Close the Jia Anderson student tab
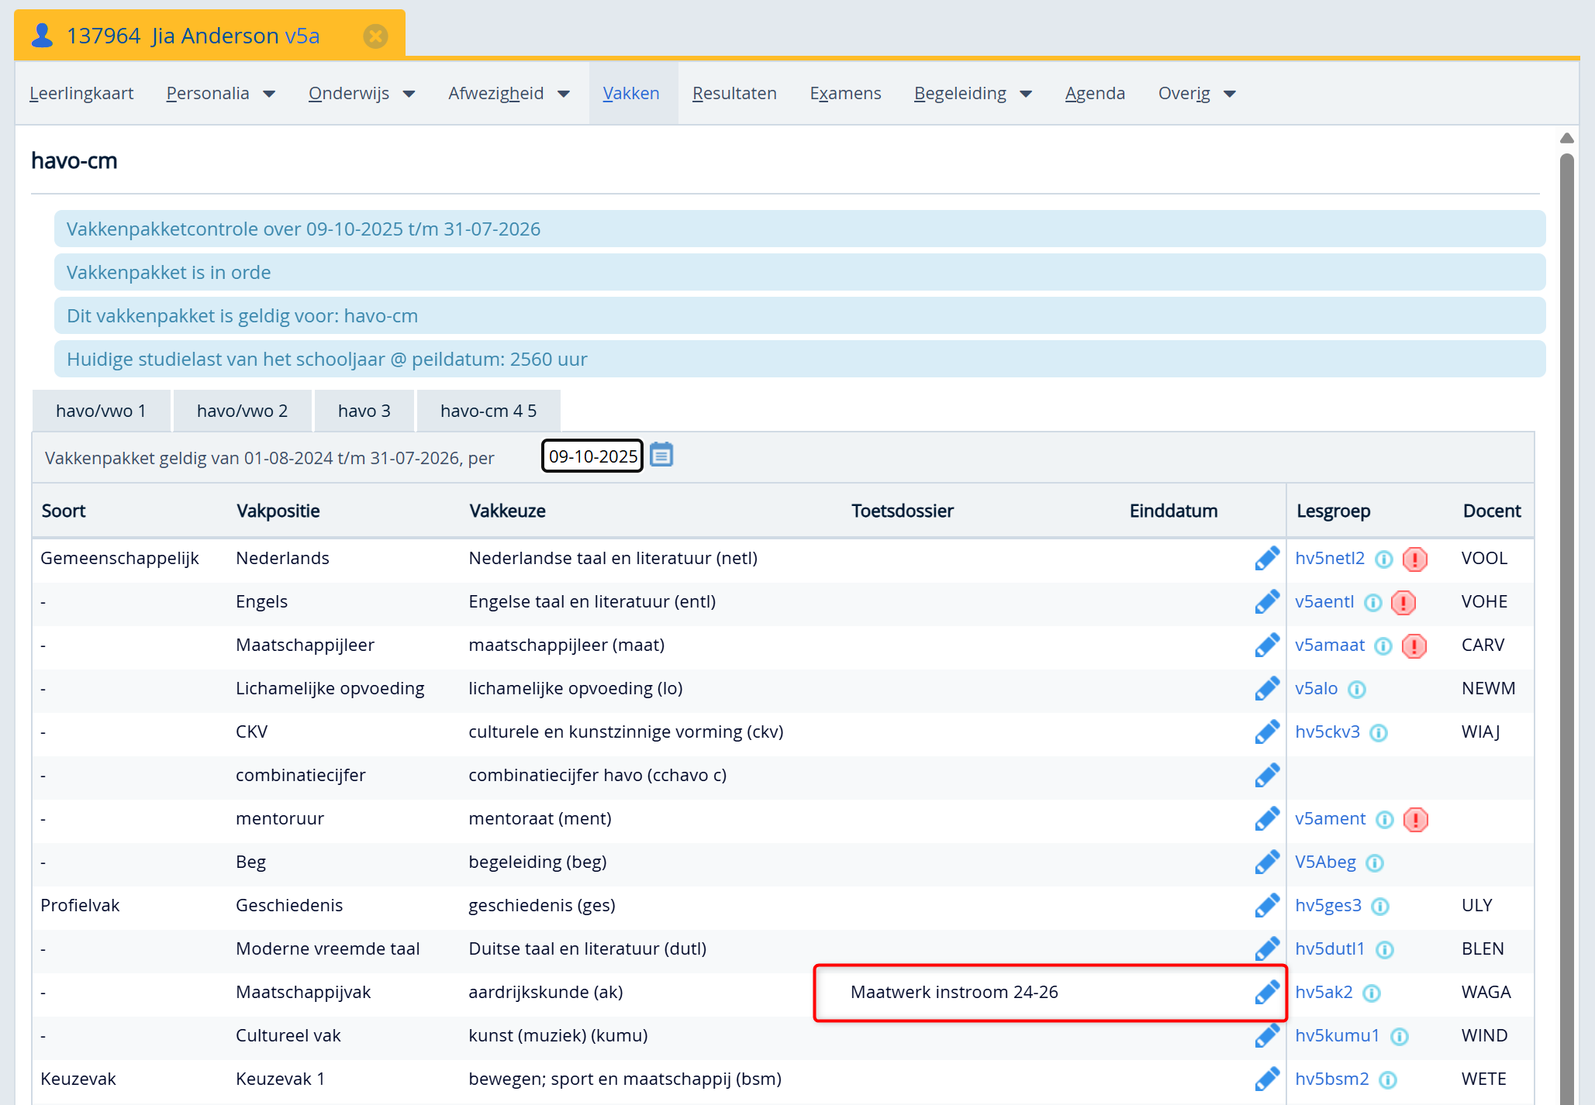1595x1105 pixels. pos(375,36)
